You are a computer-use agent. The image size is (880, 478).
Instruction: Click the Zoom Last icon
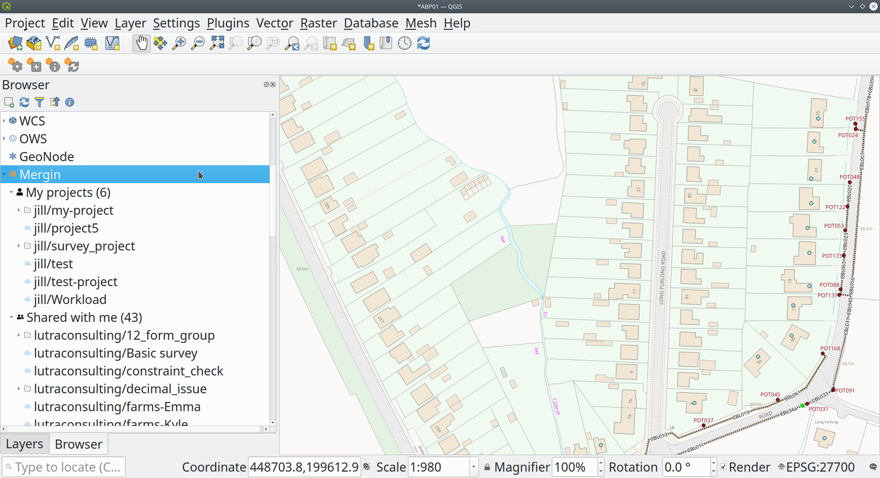tap(292, 43)
